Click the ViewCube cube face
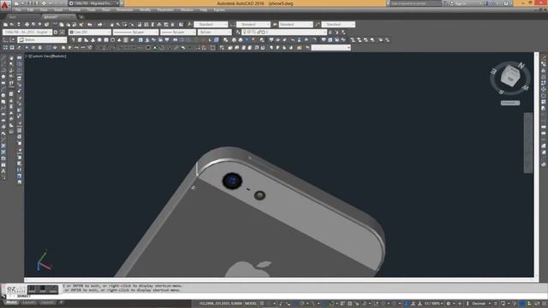Viewport: 548px width, 308px height. [x=510, y=76]
